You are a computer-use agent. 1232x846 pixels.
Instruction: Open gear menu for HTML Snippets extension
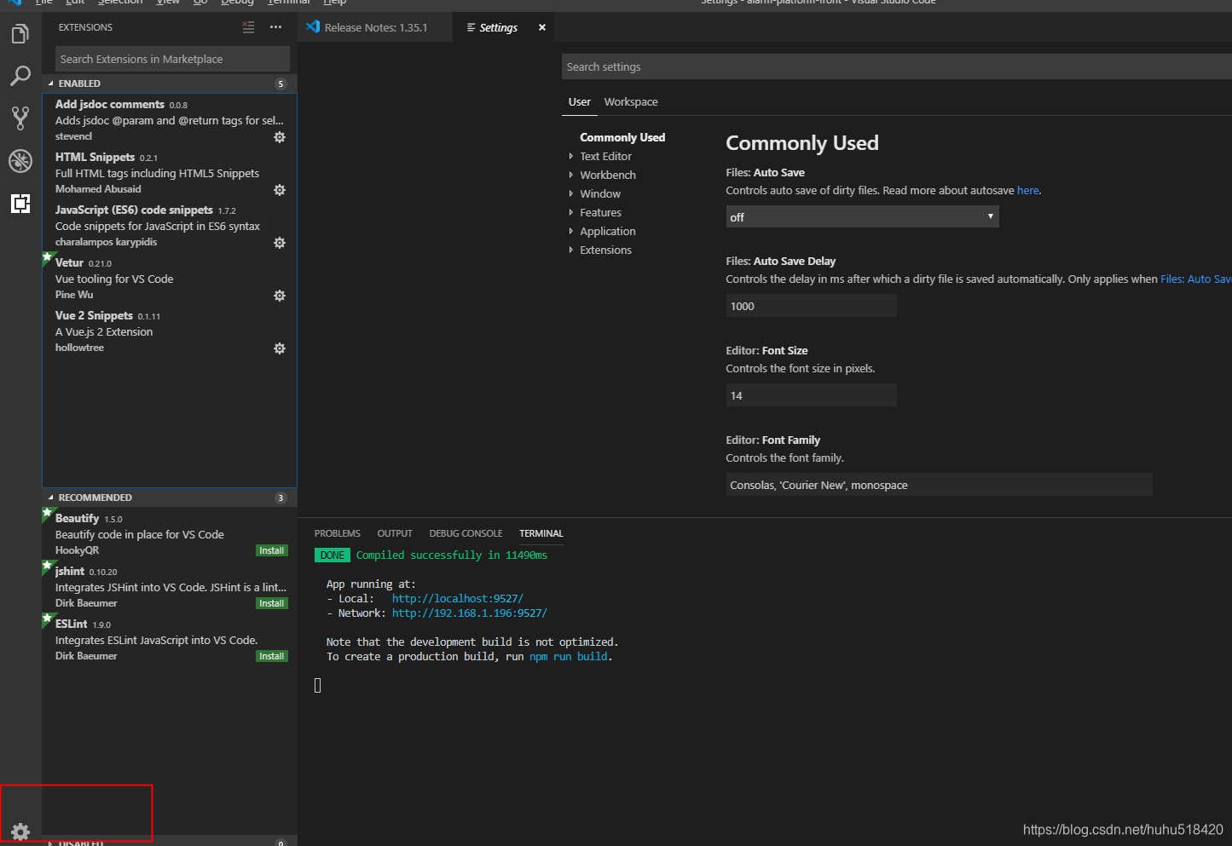coord(280,190)
